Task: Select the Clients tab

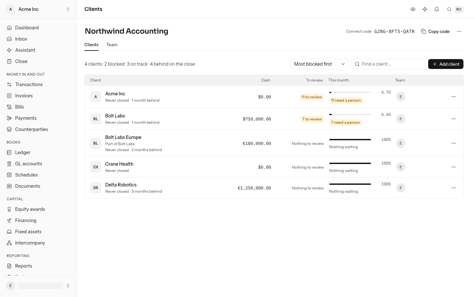Action: (x=91, y=45)
